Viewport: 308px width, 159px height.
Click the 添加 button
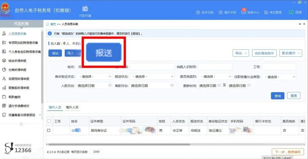[55, 53]
